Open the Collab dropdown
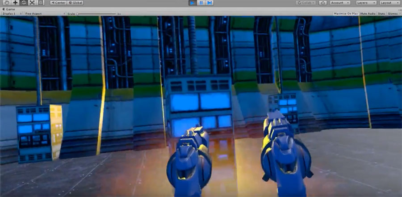Image resolution: width=402 pixels, height=197 pixels. (x=306, y=3)
